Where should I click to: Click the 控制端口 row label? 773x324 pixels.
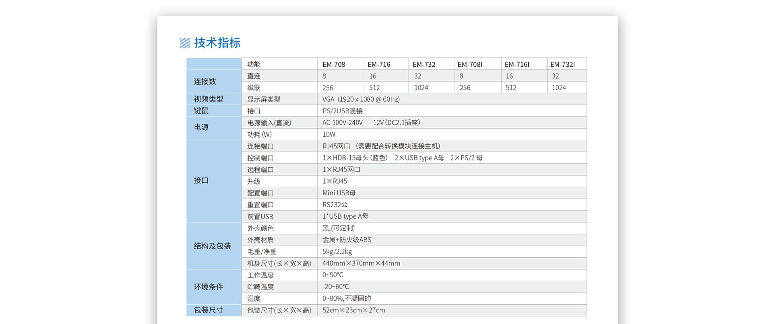pyautogui.click(x=260, y=158)
